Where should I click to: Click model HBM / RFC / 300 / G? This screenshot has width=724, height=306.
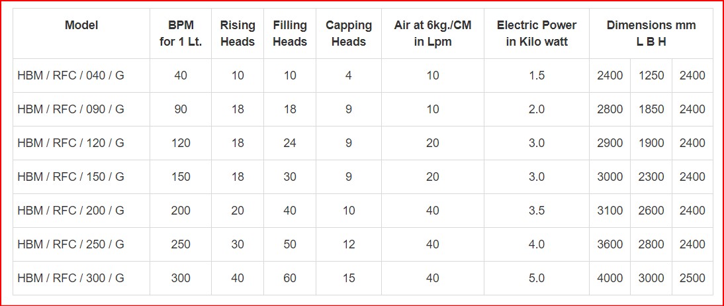[71, 278]
